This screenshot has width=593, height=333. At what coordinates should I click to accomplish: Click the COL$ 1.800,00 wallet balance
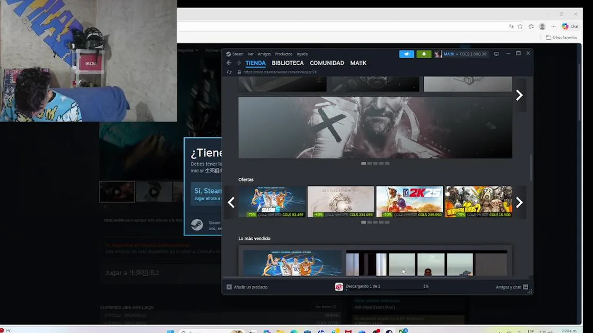coord(473,54)
